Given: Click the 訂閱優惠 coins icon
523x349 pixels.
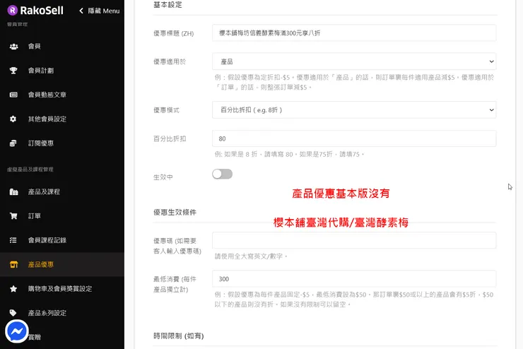Looking at the screenshot, I should click(x=13, y=143).
